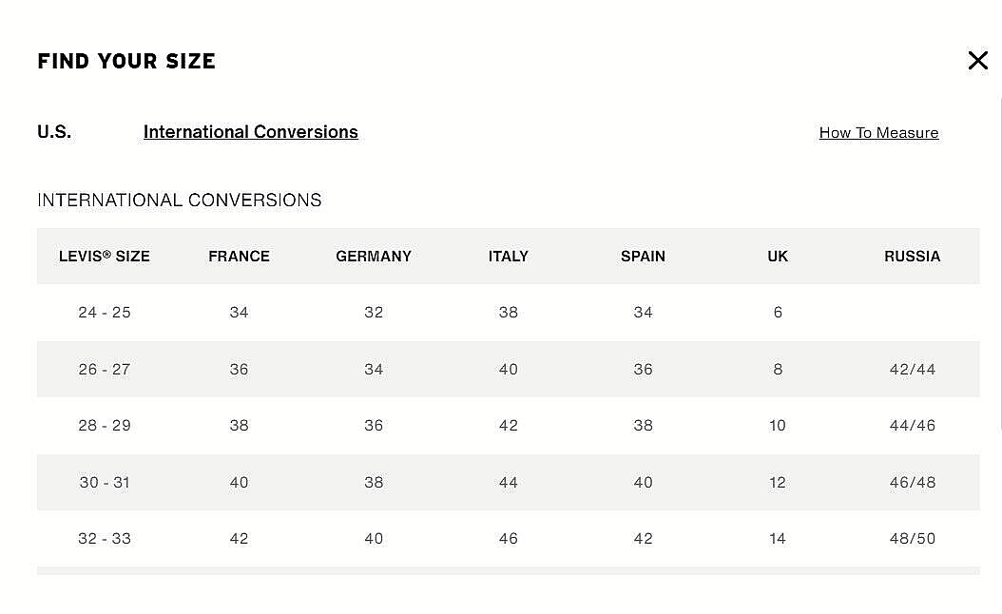Click the 32 - 33 size row label

click(x=105, y=539)
